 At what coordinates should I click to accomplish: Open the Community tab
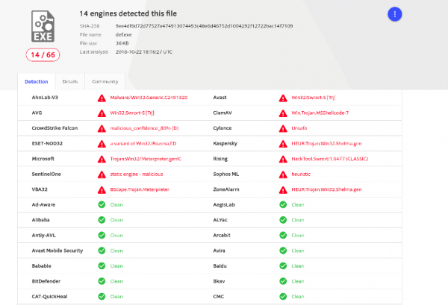105,81
